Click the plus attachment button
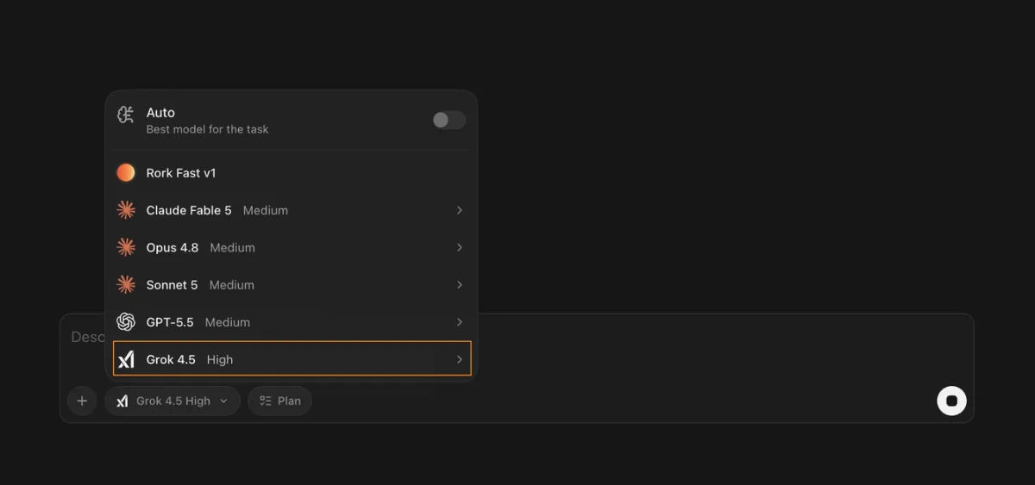The width and height of the screenshot is (1035, 485). tap(82, 401)
